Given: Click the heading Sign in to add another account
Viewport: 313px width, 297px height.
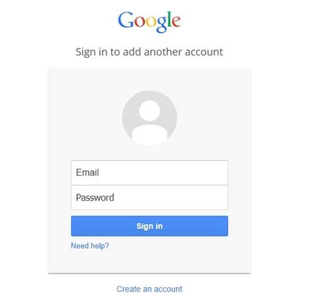Looking at the screenshot, I should (149, 52).
